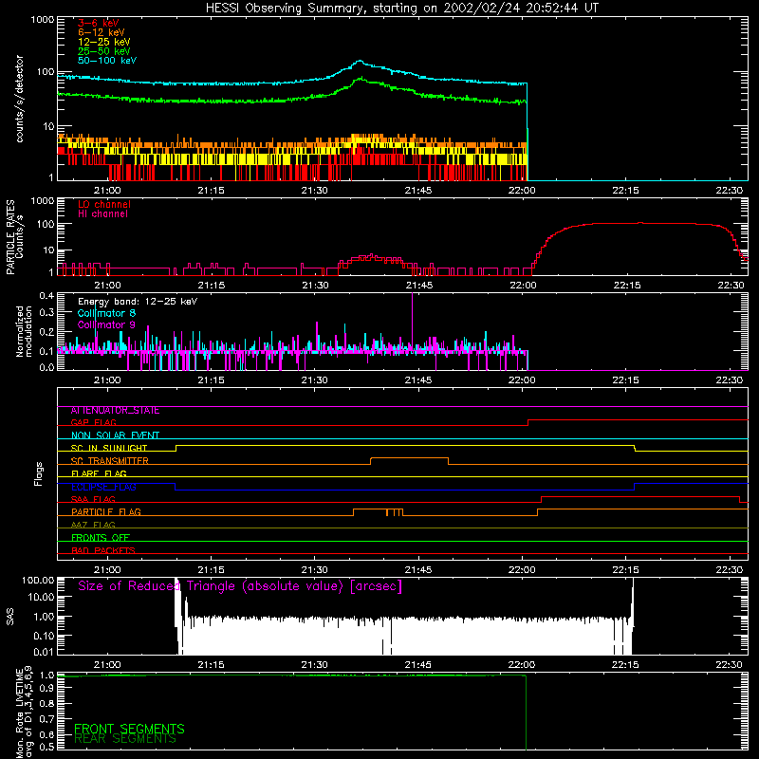Click the PARTICLE_FLAG label

tap(106, 511)
